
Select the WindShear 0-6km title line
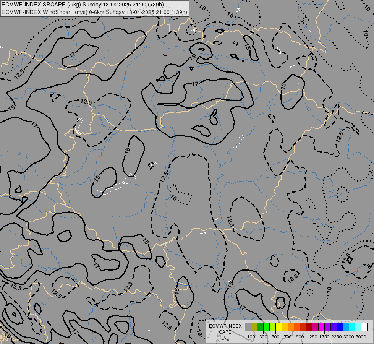click(94, 12)
